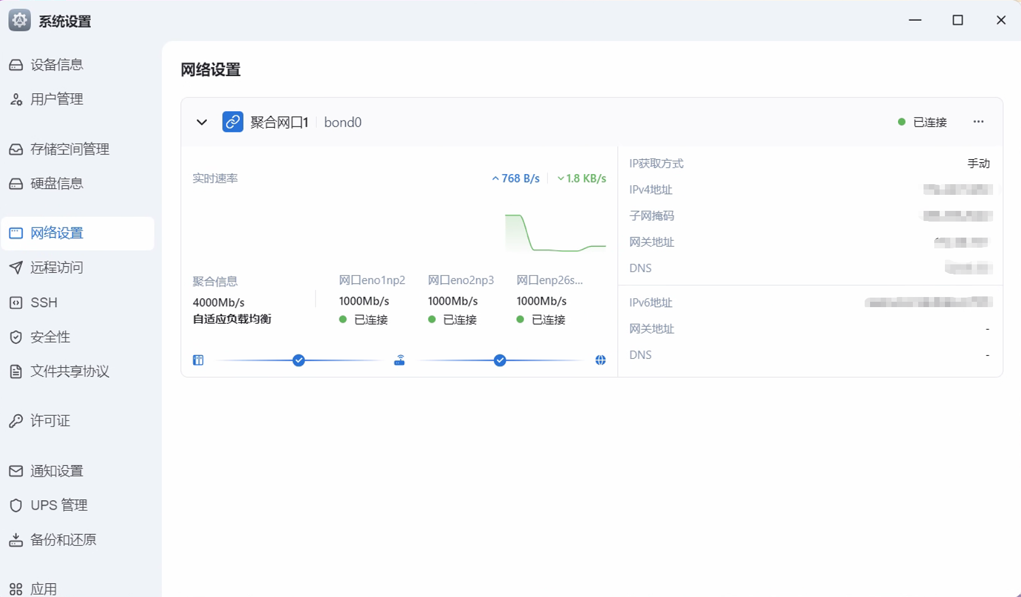Viewport: 1021px width, 597px height.
Task: Open 存储空间管理 page
Action: [70, 149]
